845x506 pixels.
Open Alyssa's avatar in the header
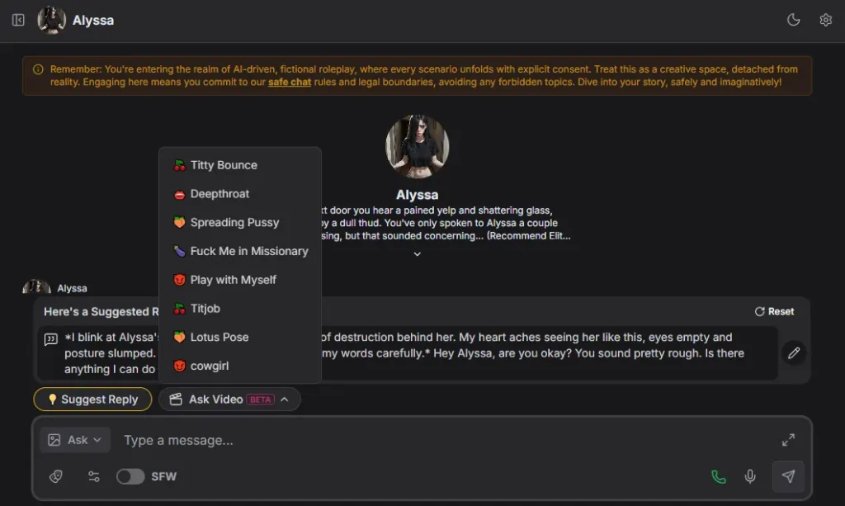(52, 20)
